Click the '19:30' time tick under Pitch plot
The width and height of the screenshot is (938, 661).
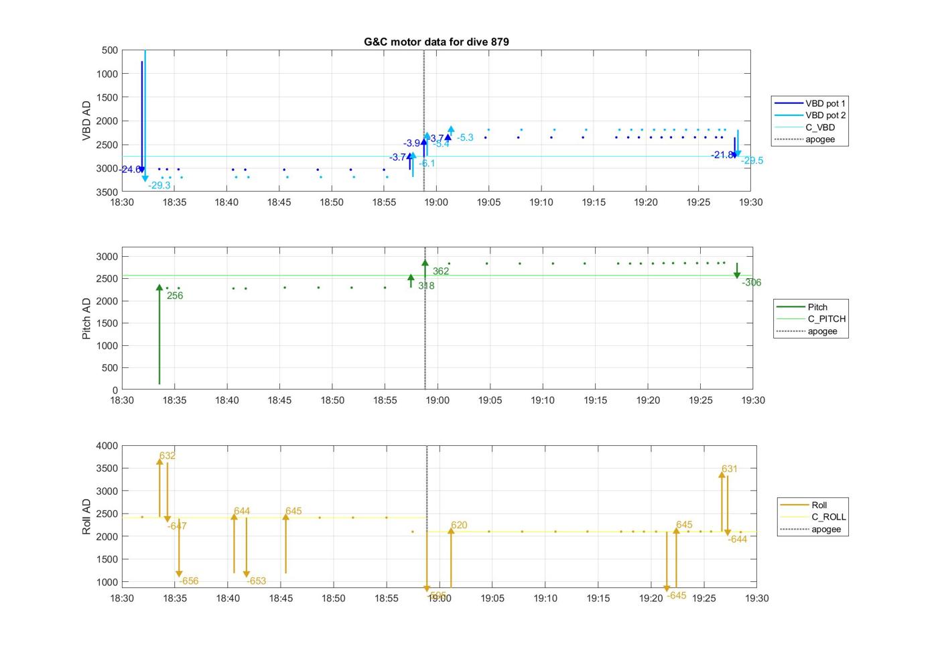point(752,400)
